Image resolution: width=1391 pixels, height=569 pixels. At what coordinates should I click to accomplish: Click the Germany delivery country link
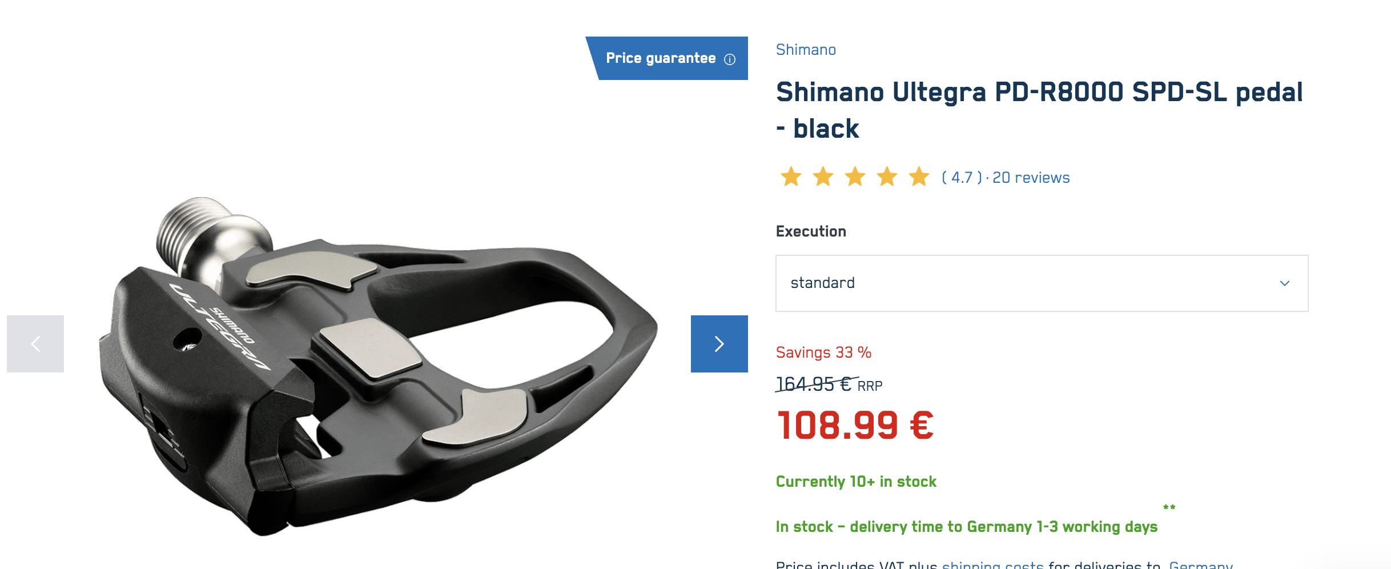[x=1201, y=564]
